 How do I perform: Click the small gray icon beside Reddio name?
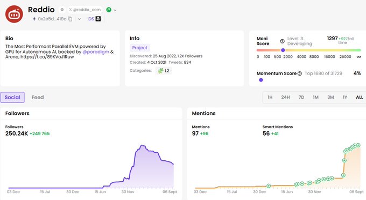click(x=62, y=10)
